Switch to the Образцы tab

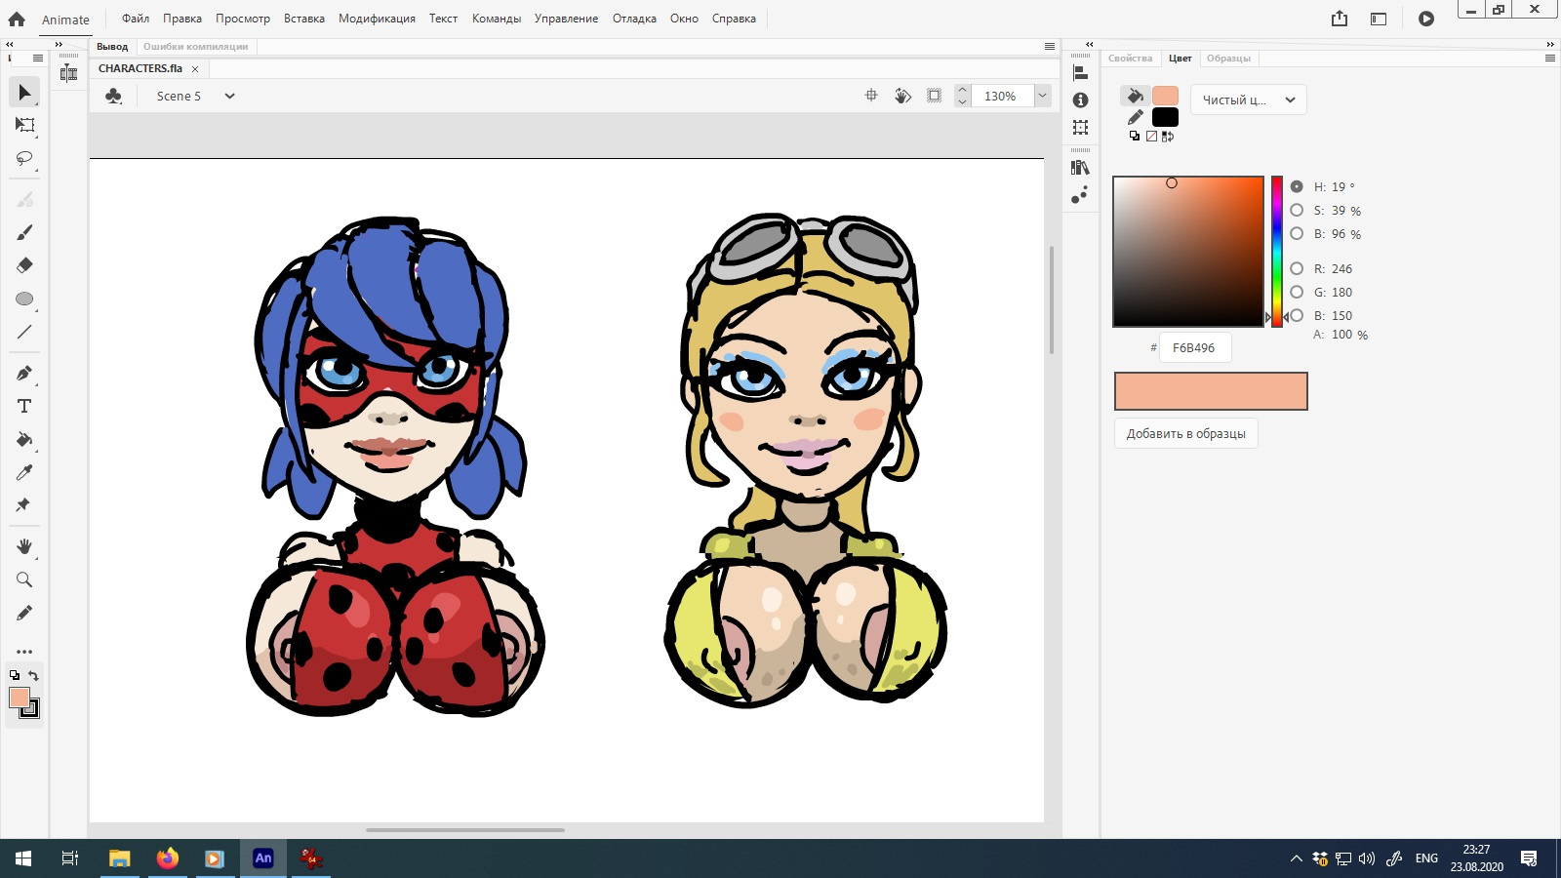click(x=1228, y=59)
